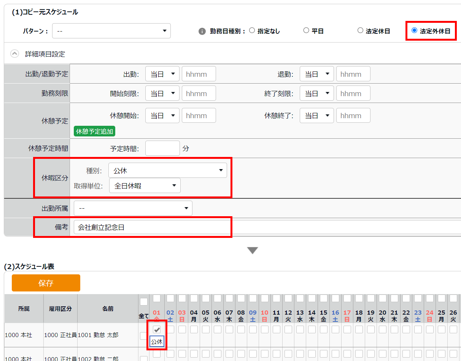Focus the 備考 text field

pos(266,227)
